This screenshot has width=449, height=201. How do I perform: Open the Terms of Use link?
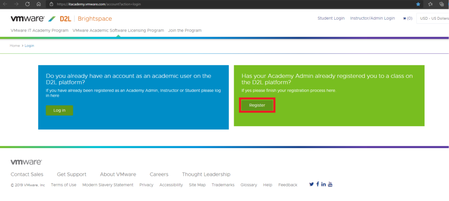(x=64, y=185)
